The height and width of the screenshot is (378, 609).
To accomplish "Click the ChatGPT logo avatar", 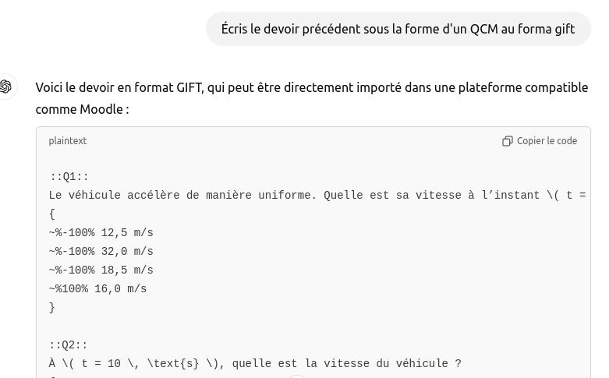I will pos(5,87).
